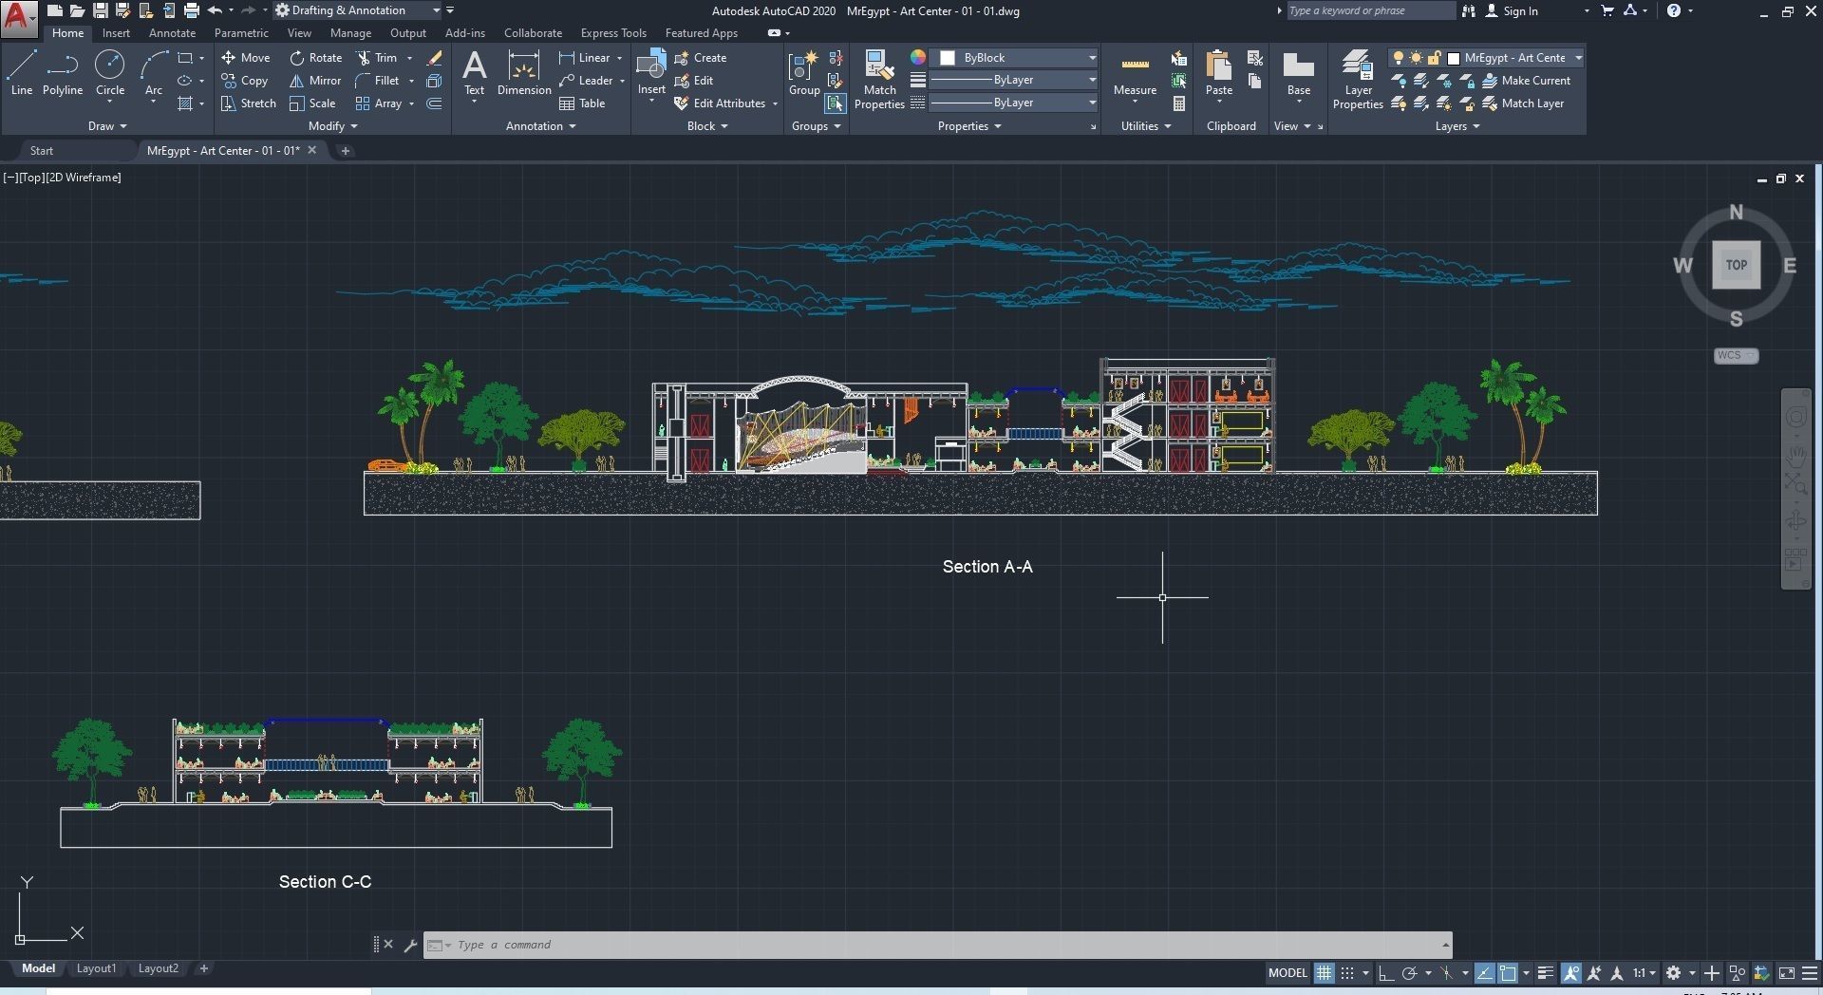Switch to the Annotate ribbon tab
This screenshot has width=1823, height=995.
coord(172,32)
